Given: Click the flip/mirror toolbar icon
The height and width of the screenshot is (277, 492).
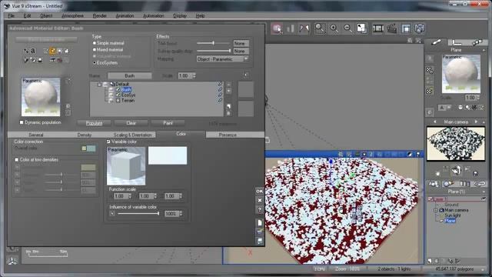Looking at the screenshot, I should point(304,28).
